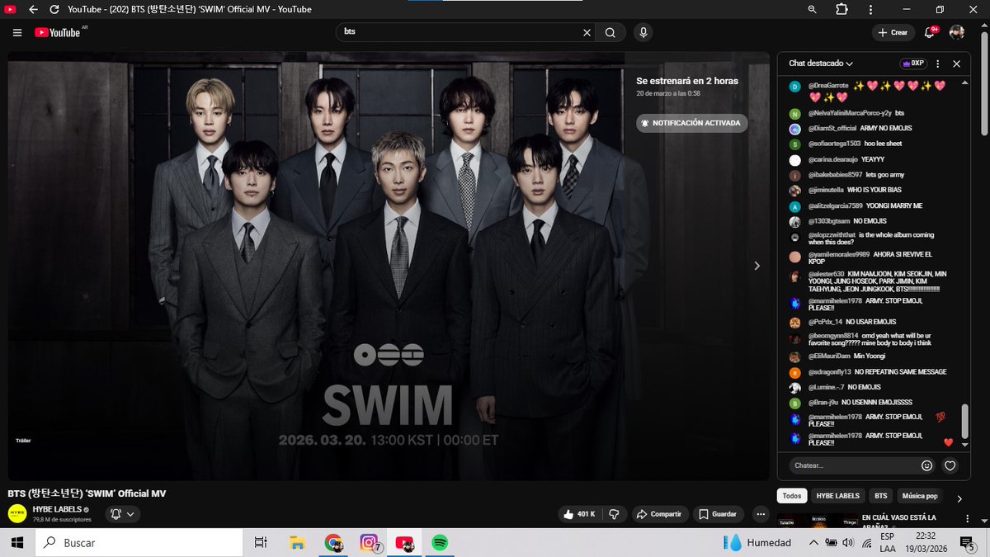This screenshot has height=557, width=990.
Task: Go back with the browser arrow
Action: coord(33,9)
